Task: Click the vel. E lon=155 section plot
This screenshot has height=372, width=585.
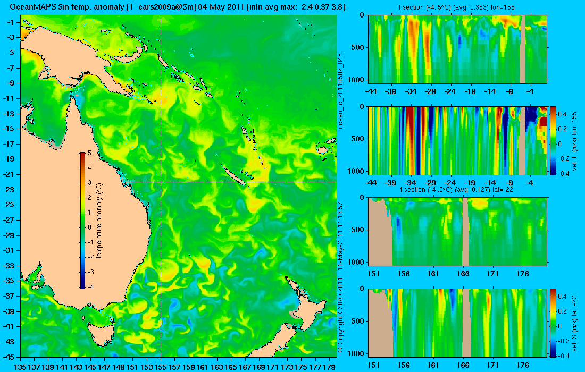Action: coord(458,140)
